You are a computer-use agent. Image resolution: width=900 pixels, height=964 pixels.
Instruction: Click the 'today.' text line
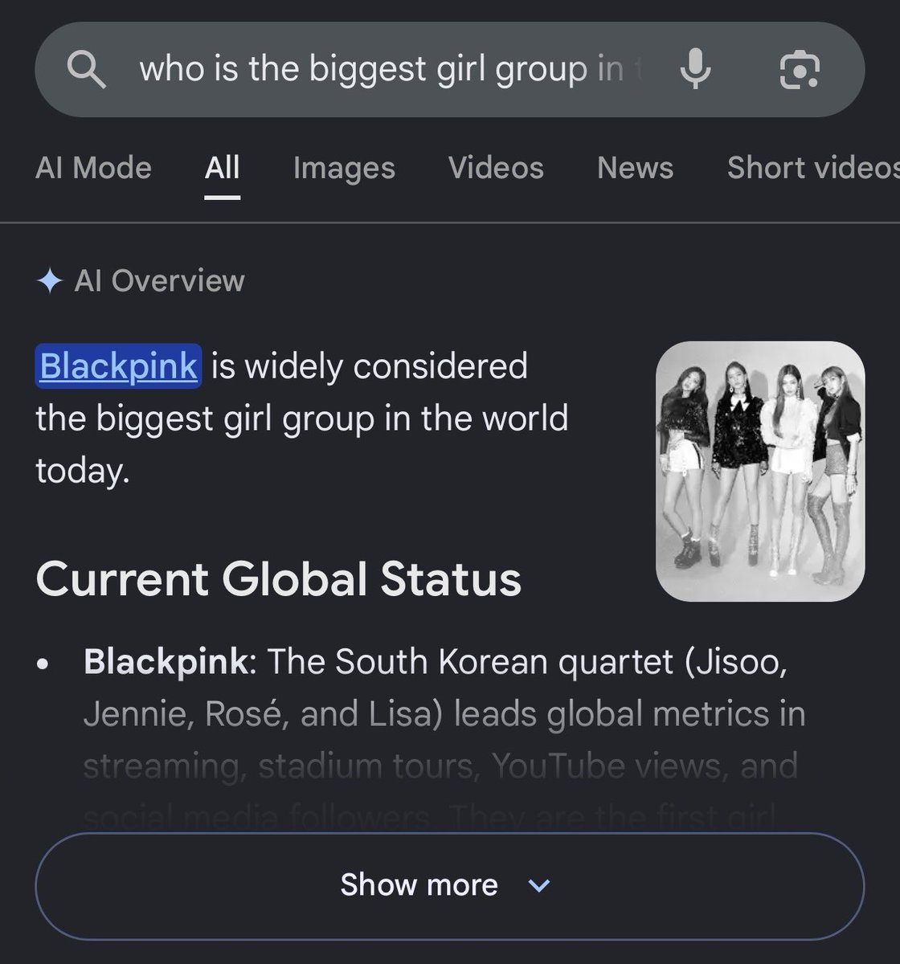point(83,472)
